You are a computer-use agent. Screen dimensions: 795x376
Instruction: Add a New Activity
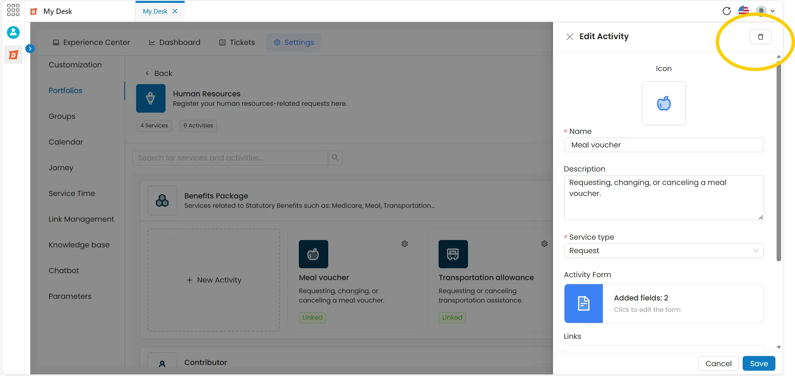coord(214,280)
